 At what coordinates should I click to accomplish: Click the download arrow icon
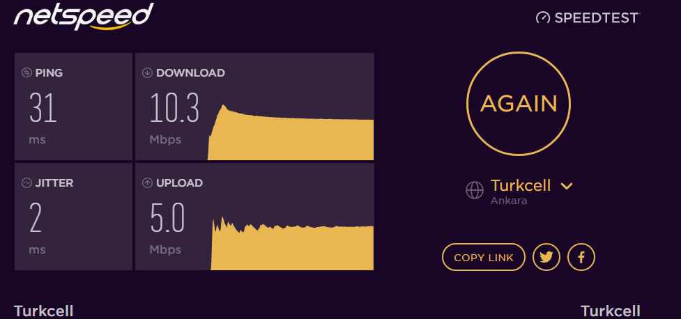pyautogui.click(x=147, y=73)
